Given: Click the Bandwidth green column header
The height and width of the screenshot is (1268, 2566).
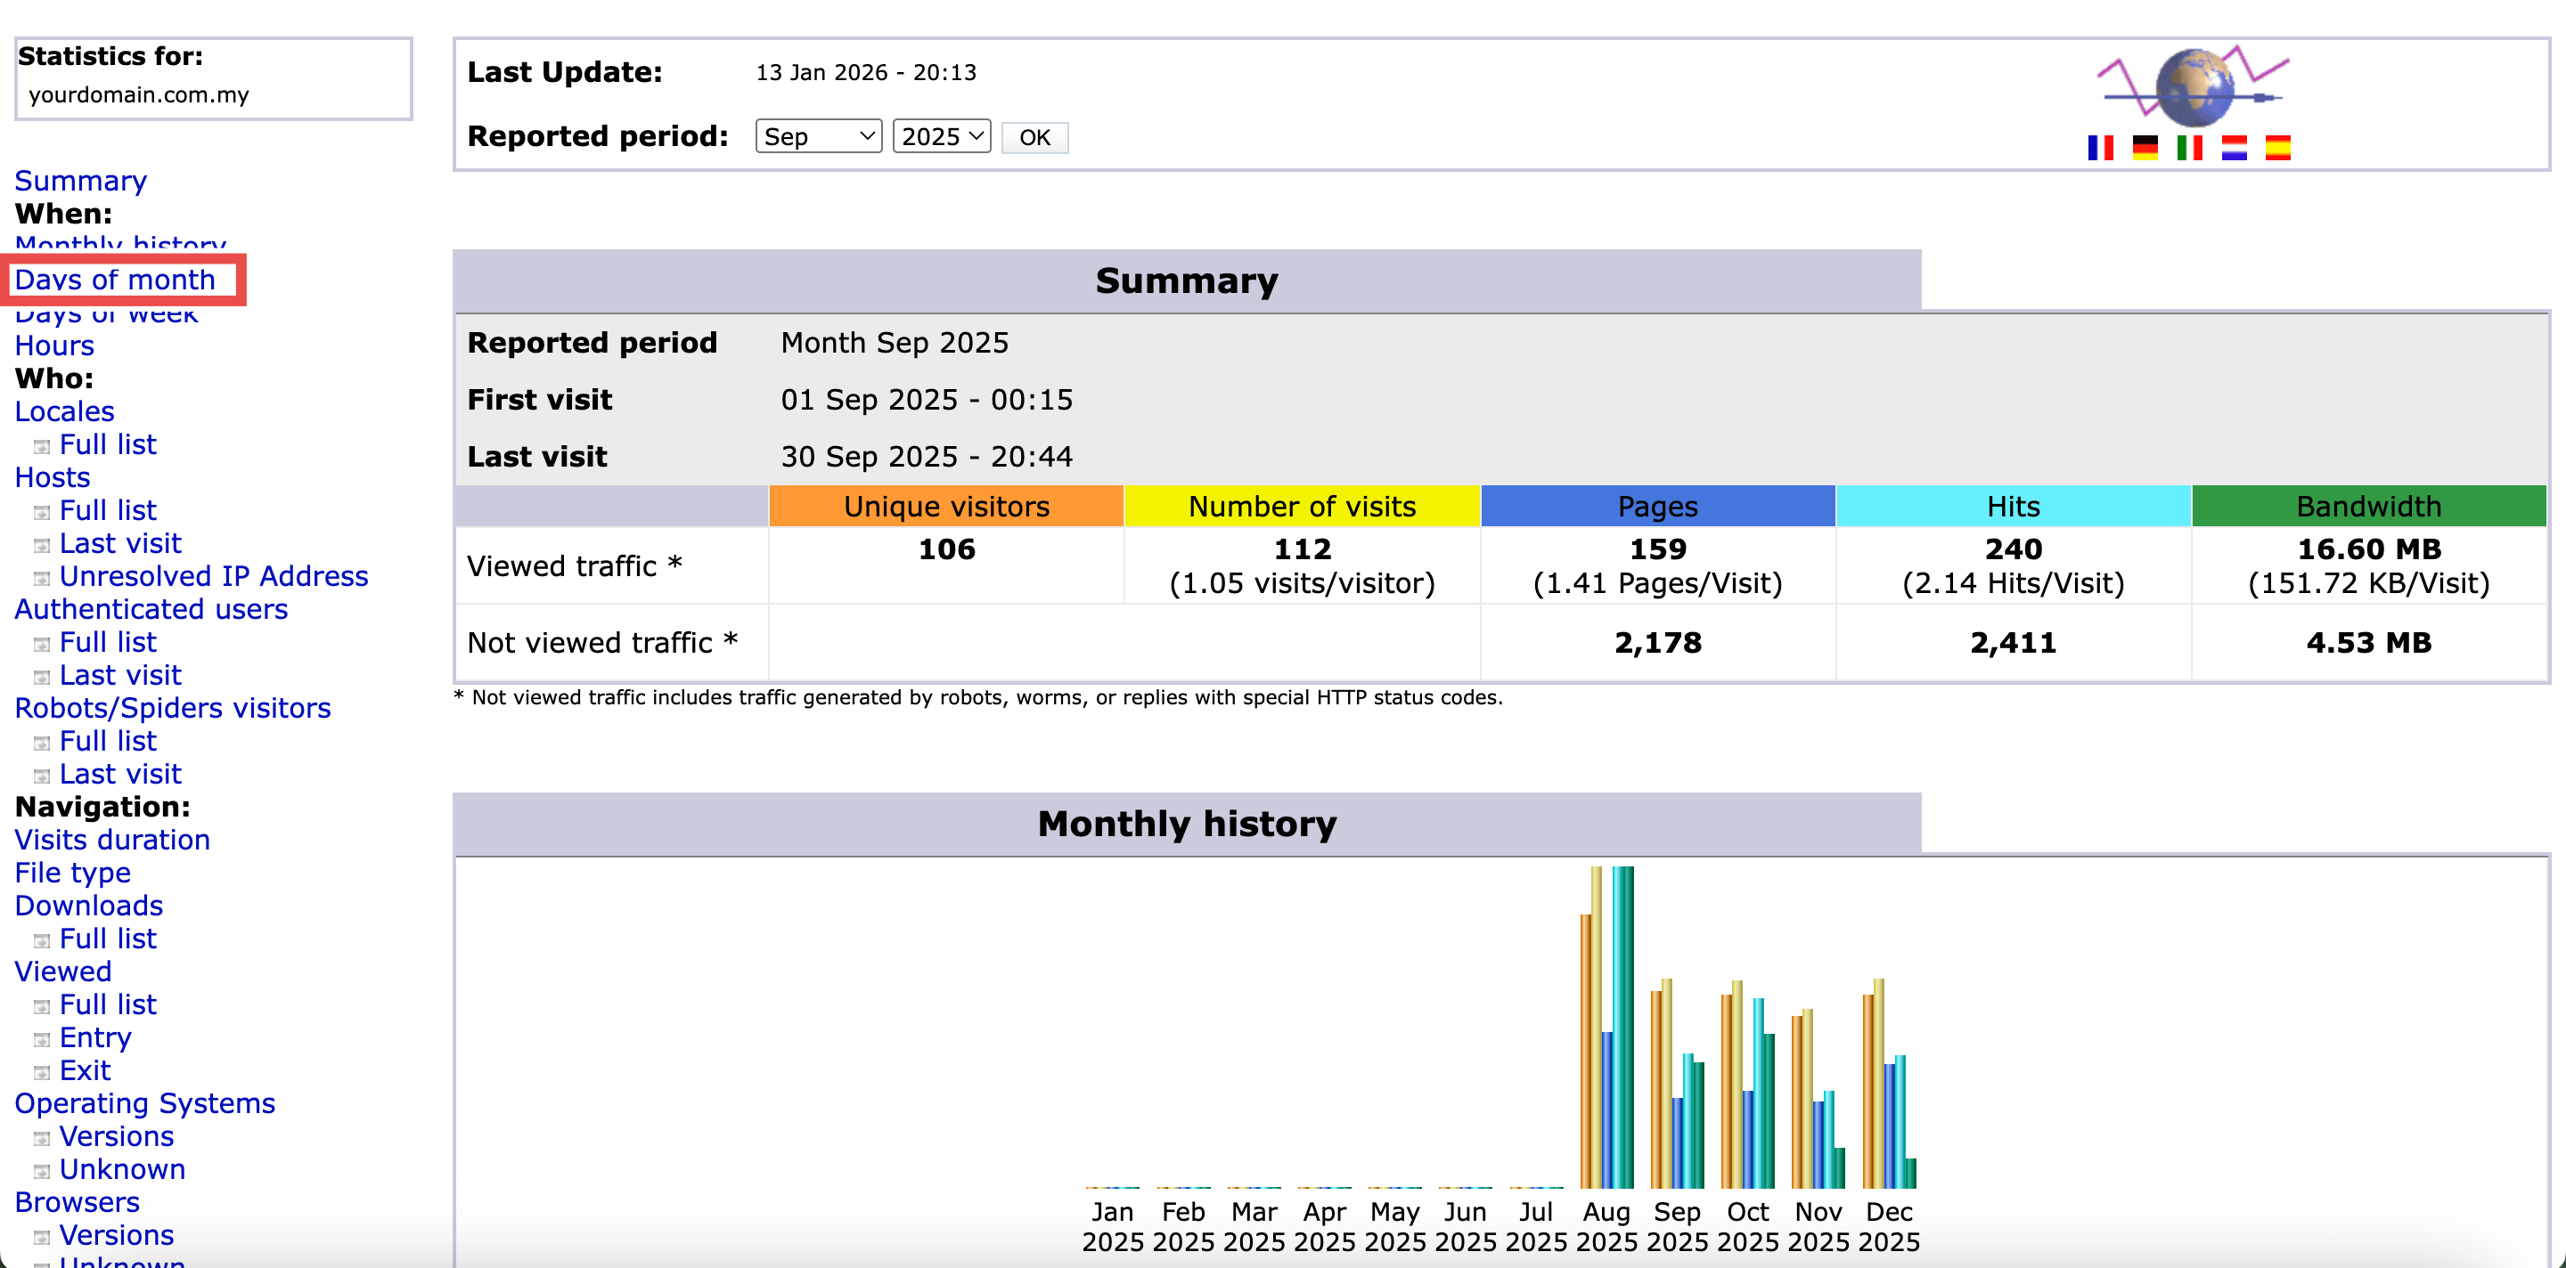Looking at the screenshot, I should pos(2368,507).
